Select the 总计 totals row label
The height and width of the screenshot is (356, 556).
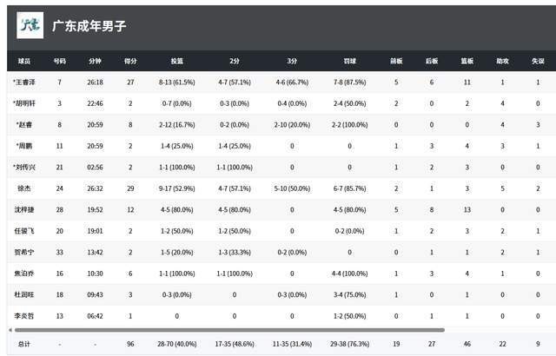pyautogui.click(x=24, y=344)
